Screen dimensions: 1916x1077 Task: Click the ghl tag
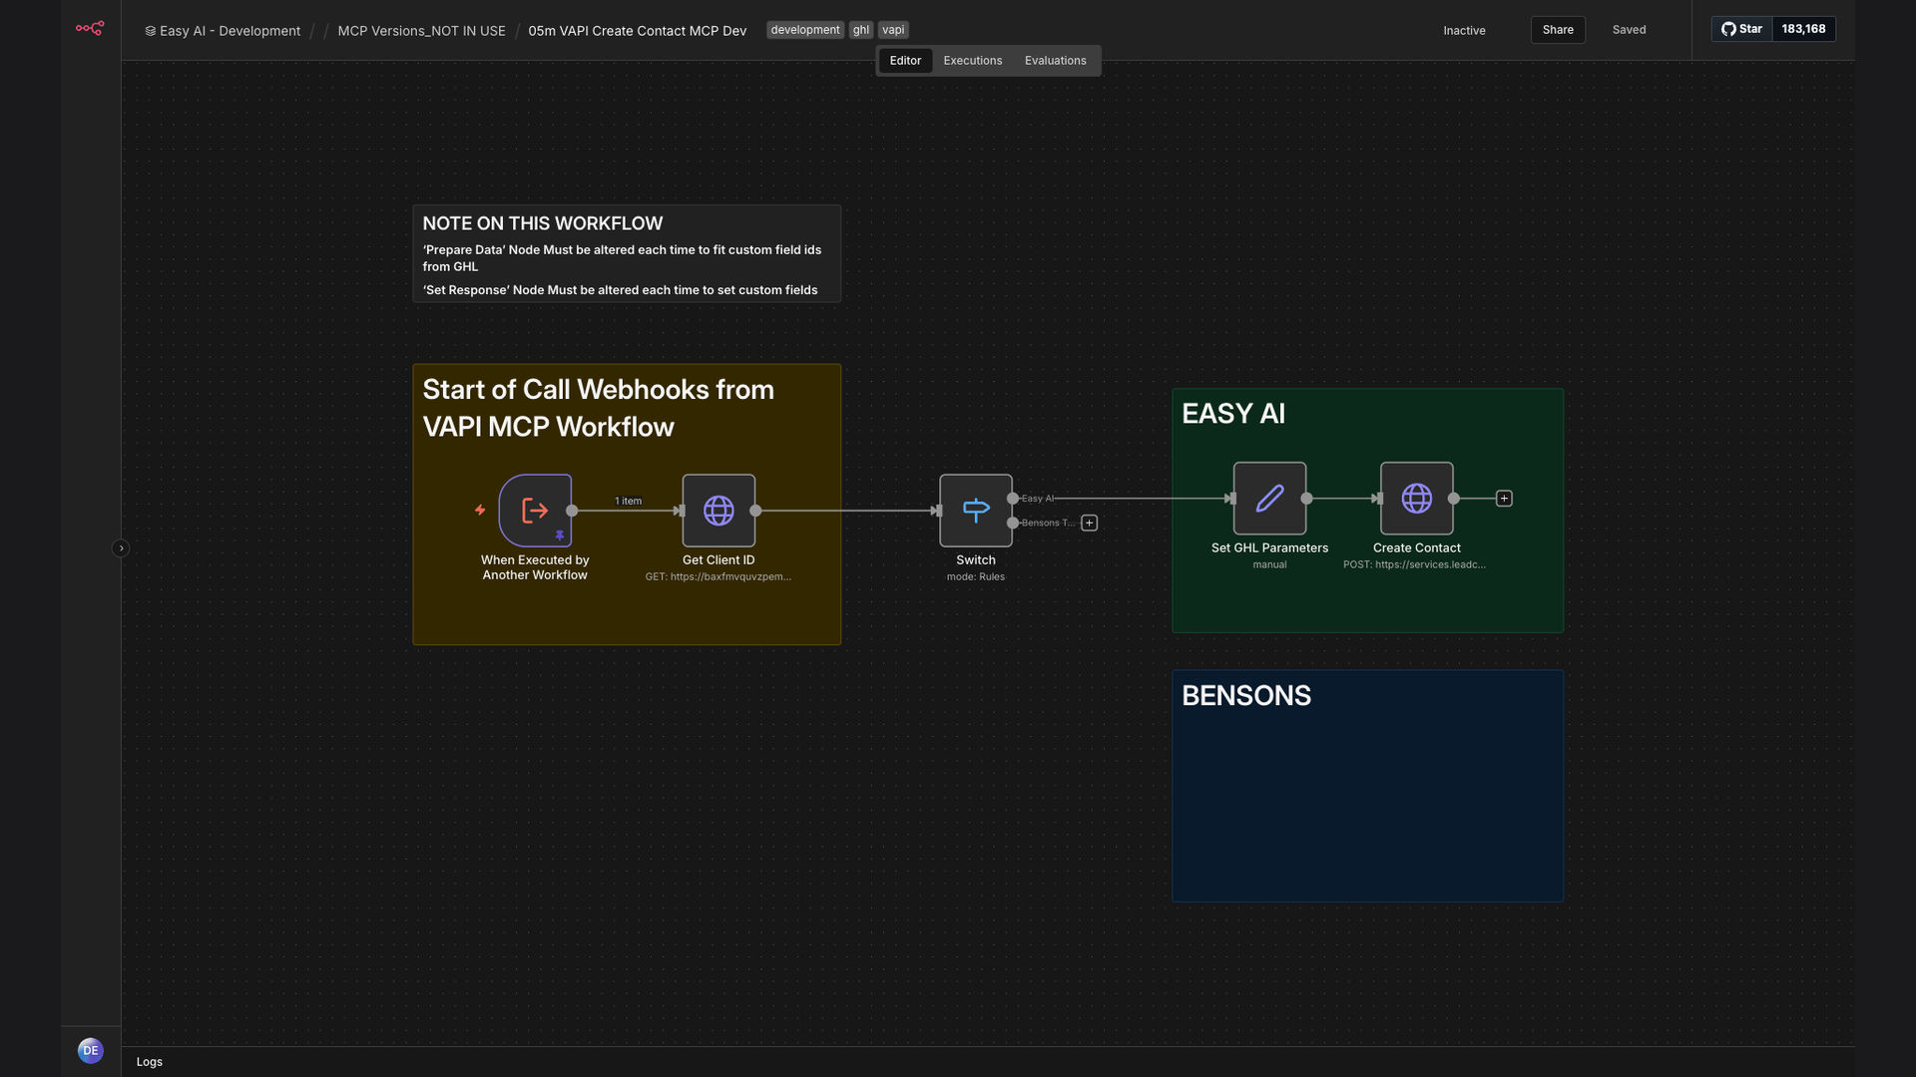(x=861, y=30)
